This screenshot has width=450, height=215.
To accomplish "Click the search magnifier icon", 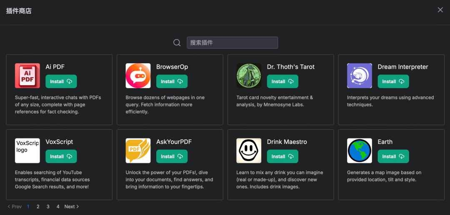I will coord(177,43).
